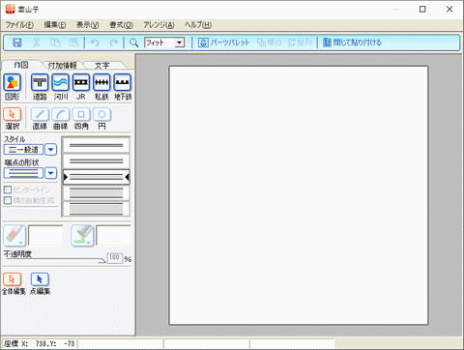464x350 pixels.
Task: Toggle the 橋の自動生成 checkbox
Action: (x=8, y=200)
